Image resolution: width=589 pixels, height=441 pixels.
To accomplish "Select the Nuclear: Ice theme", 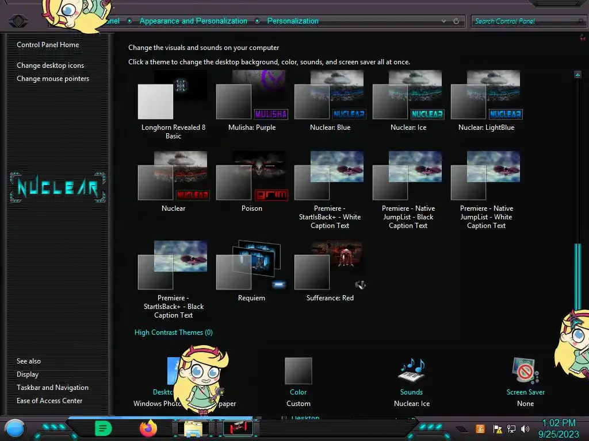I will click(x=408, y=100).
